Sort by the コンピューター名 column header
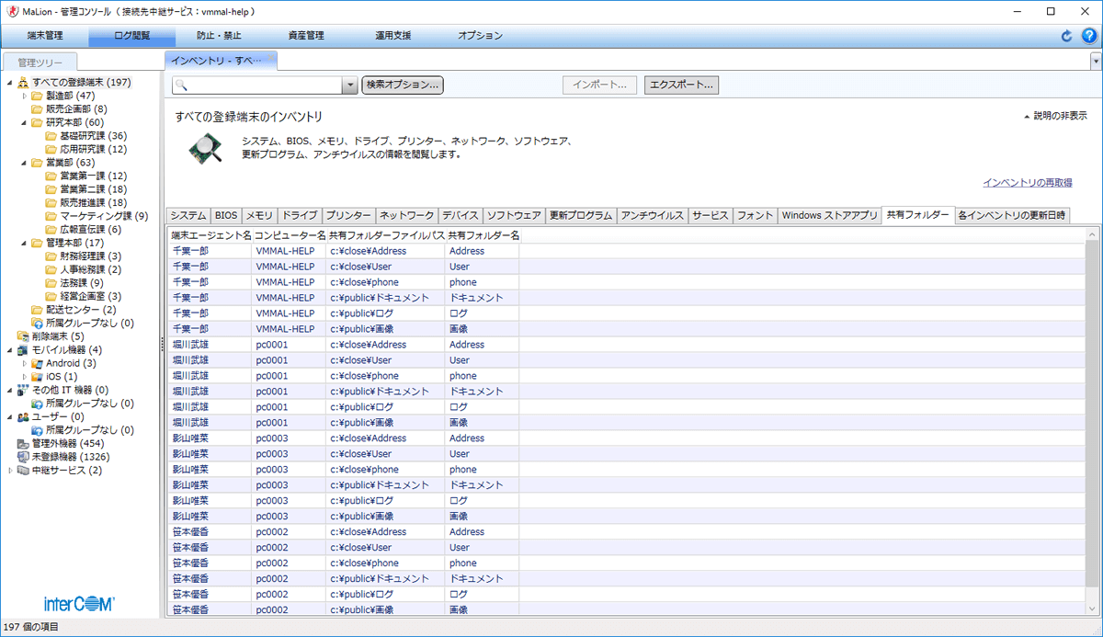 pos(290,235)
